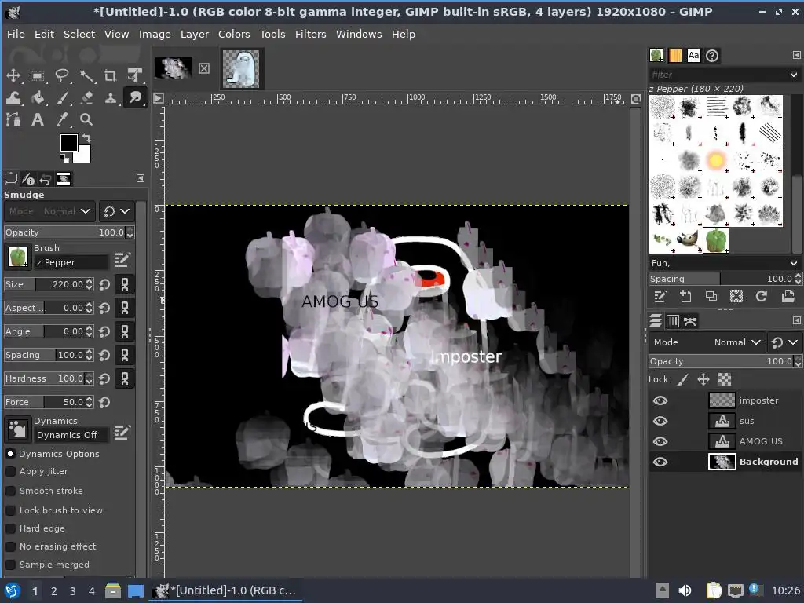Switch to the Channels tab

click(x=673, y=321)
